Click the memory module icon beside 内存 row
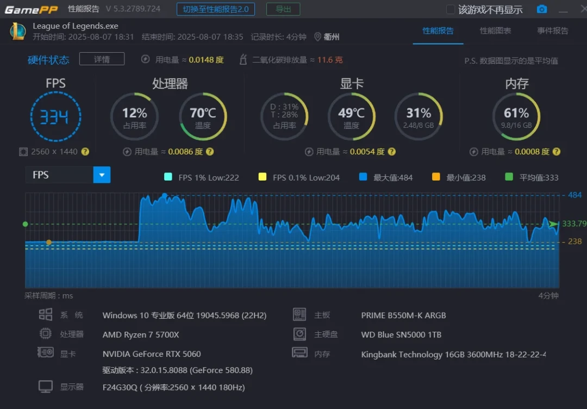 coord(299,352)
